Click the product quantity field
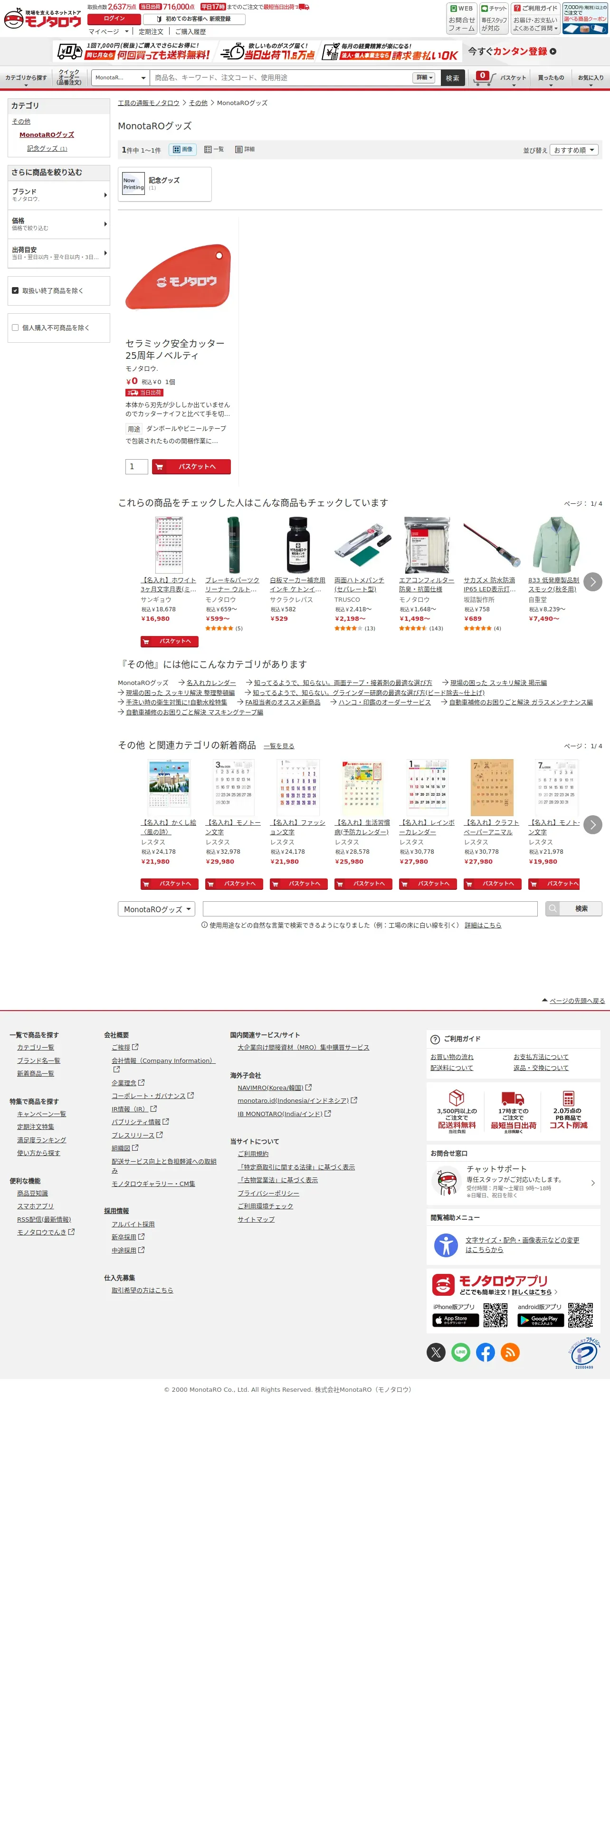 (x=136, y=466)
